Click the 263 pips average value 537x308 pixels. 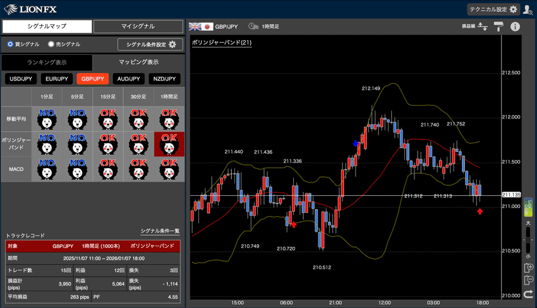(80, 297)
